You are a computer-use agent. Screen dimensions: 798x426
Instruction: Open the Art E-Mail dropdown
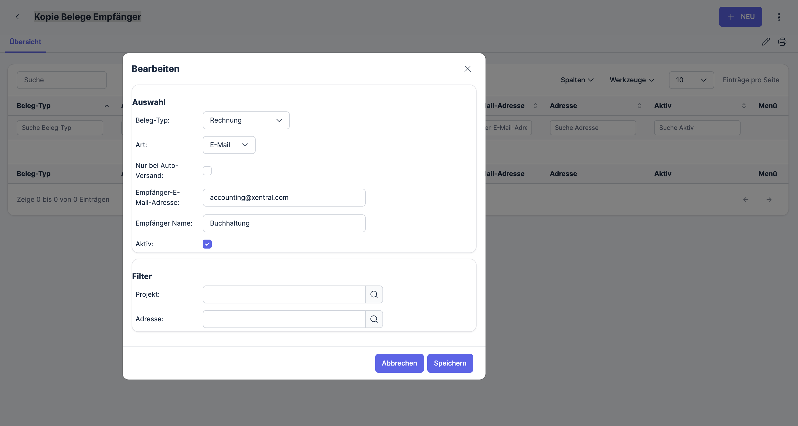pos(229,145)
